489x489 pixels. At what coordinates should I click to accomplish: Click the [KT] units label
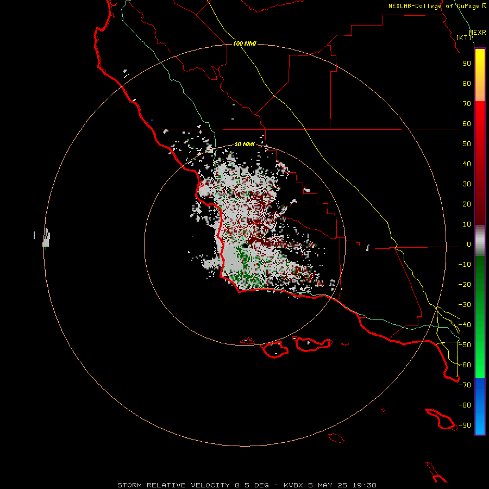click(464, 37)
